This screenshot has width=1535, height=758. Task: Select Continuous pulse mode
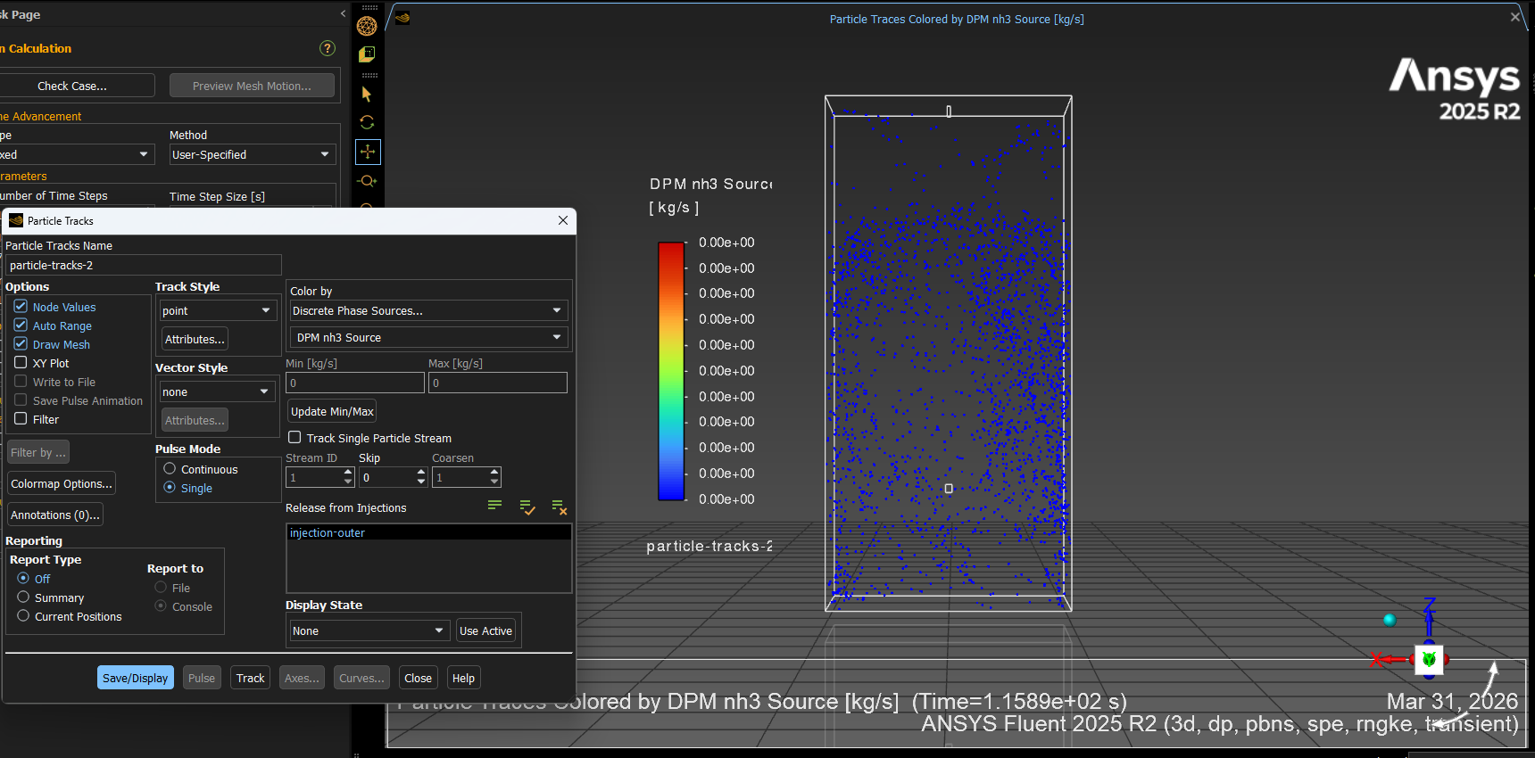click(170, 468)
